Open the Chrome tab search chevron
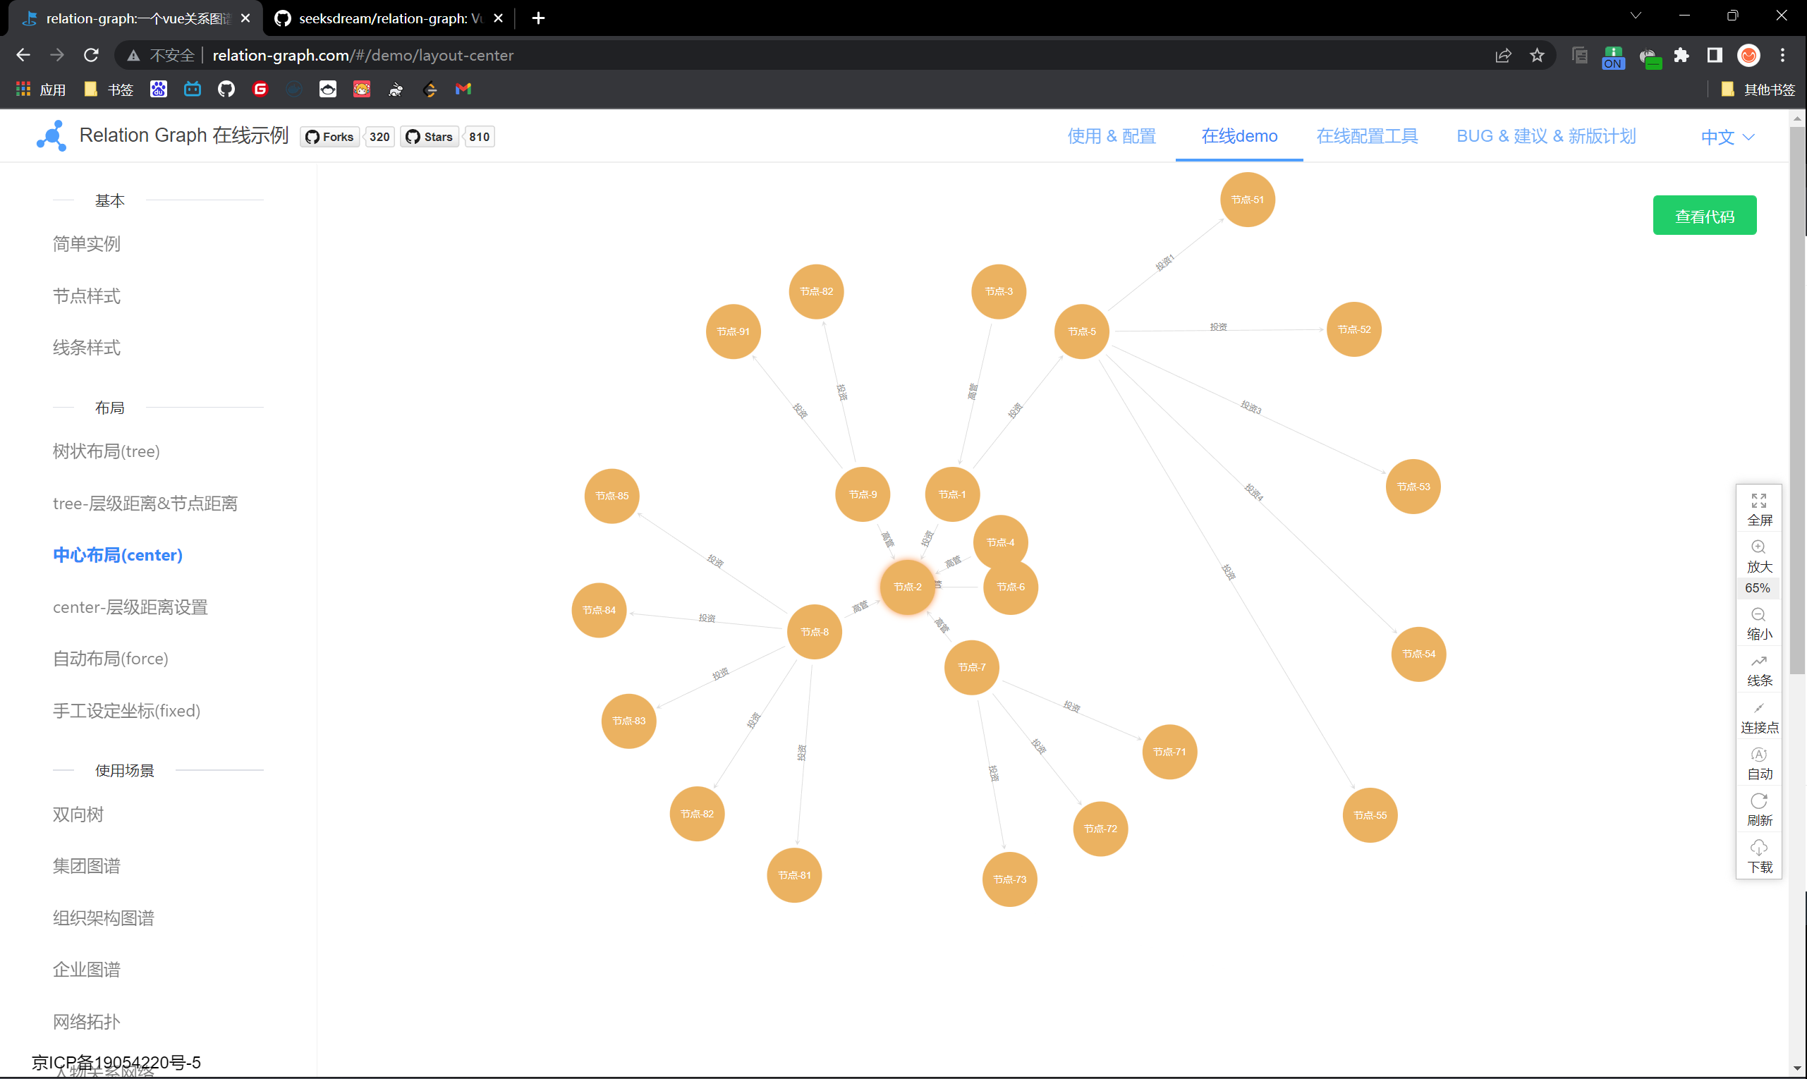Viewport: 1807px width, 1079px height. tap(1636, 16)
